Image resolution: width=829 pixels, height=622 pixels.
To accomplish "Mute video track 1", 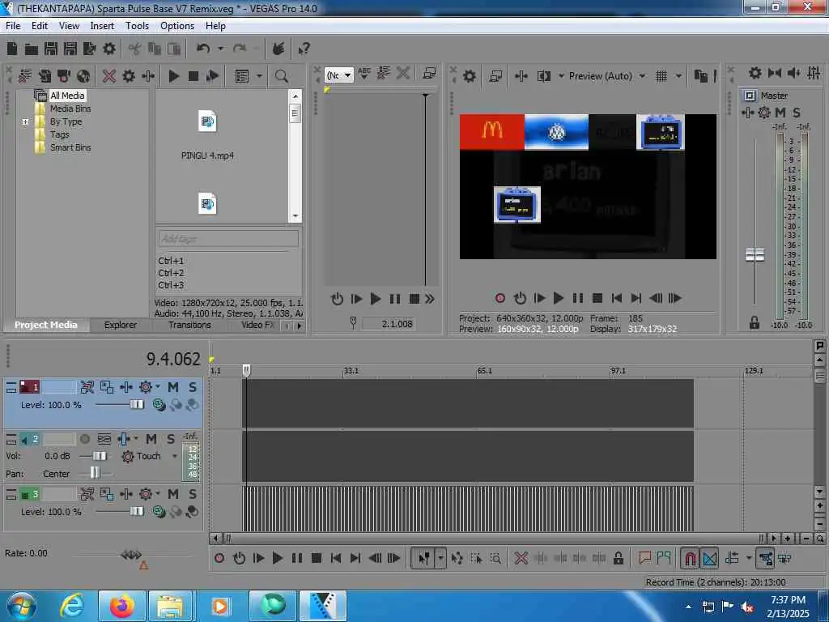I will click(173, 387).
